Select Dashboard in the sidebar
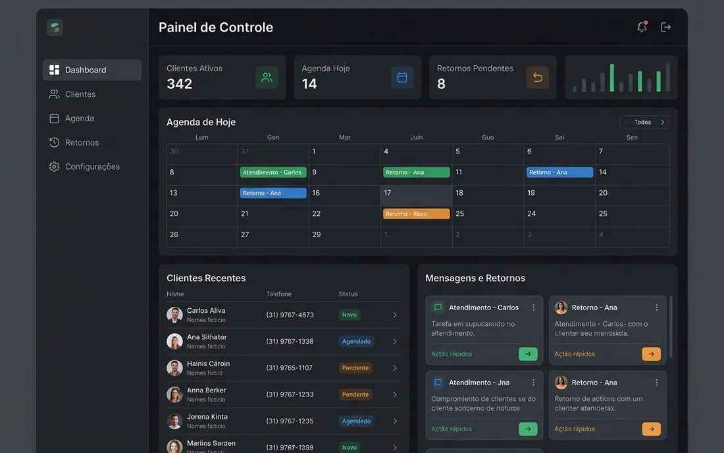Viewport: 724px width, 453px height. pos(92,70)
